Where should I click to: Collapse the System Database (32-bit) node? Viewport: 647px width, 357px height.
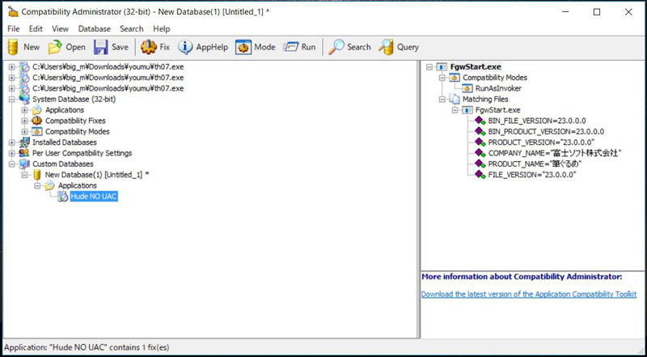11,99
